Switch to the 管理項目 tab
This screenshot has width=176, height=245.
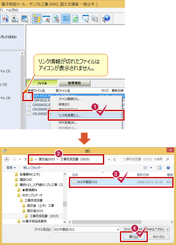74,83
